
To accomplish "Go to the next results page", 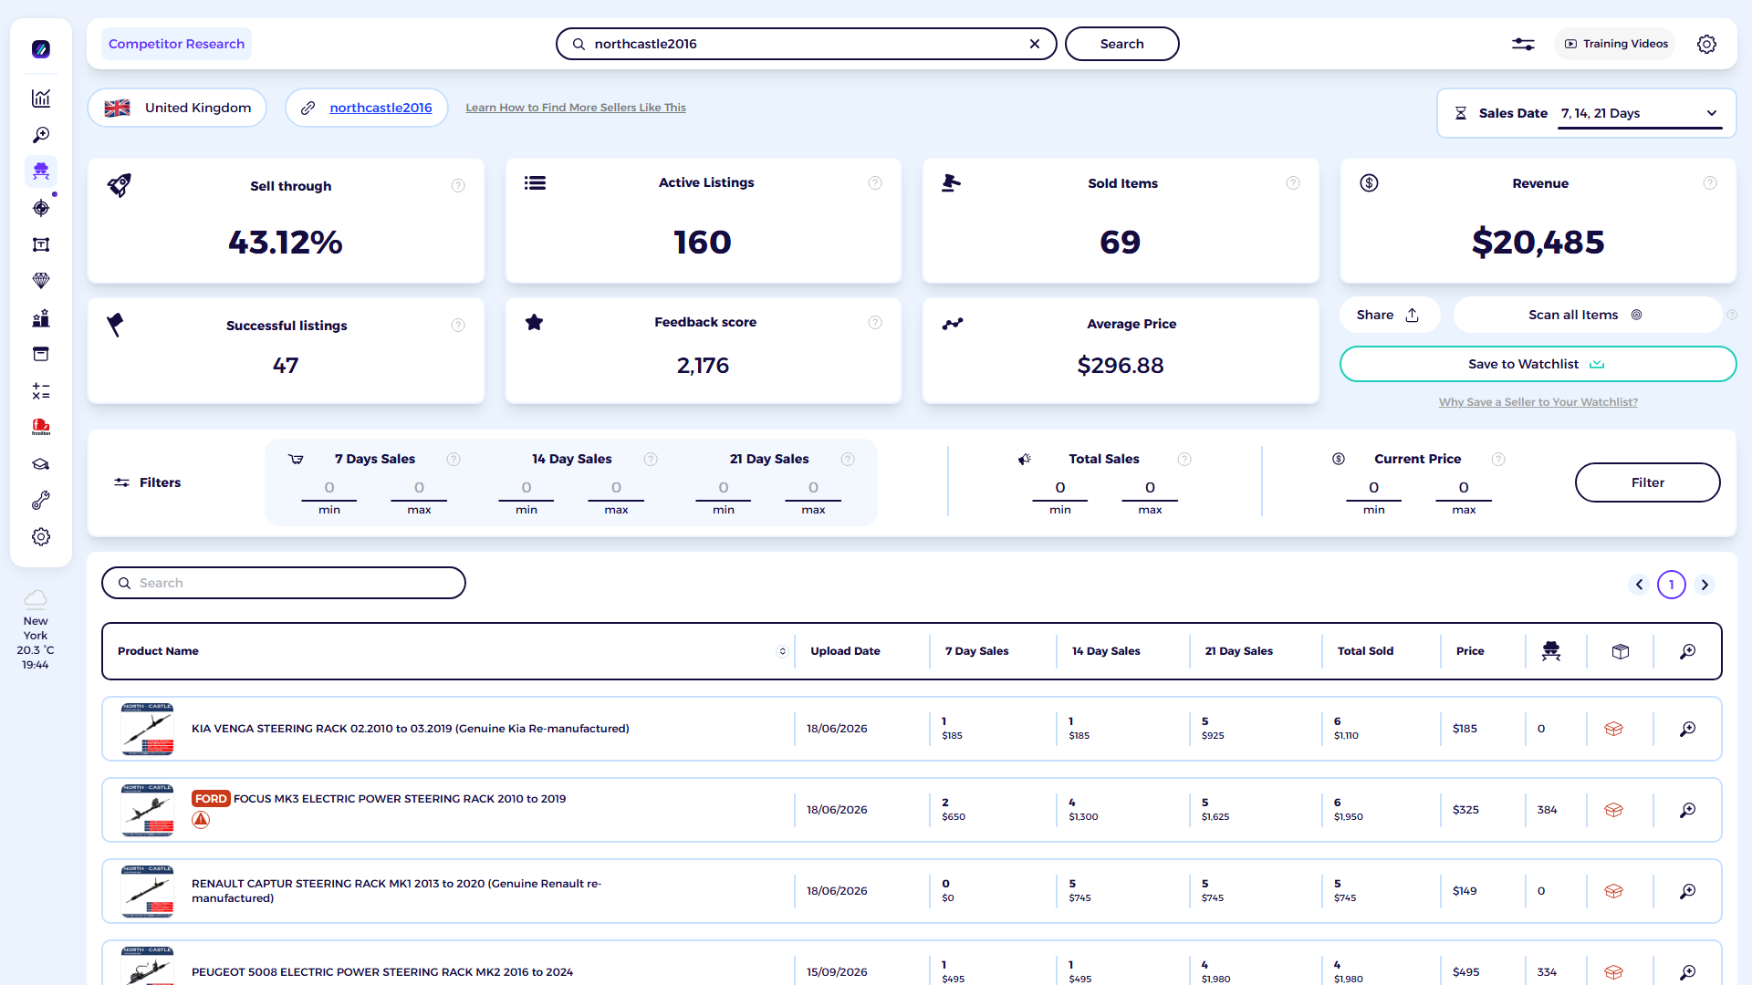I will pyautogui.click(x=1705, y=585).
